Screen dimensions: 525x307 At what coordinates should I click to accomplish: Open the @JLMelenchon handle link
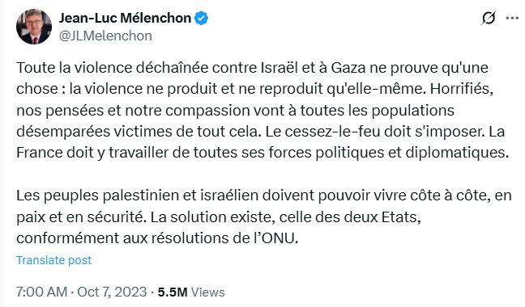click(105, 36)
